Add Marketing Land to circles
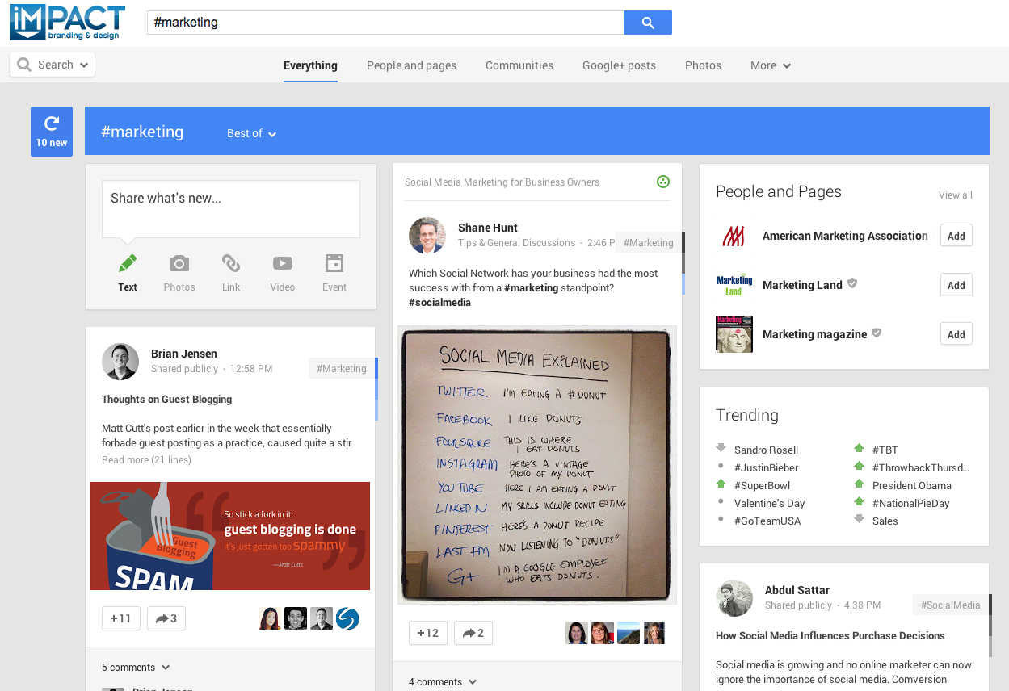Image resolution: width=1009 pixels, height=691 pixels. (956, 285)
